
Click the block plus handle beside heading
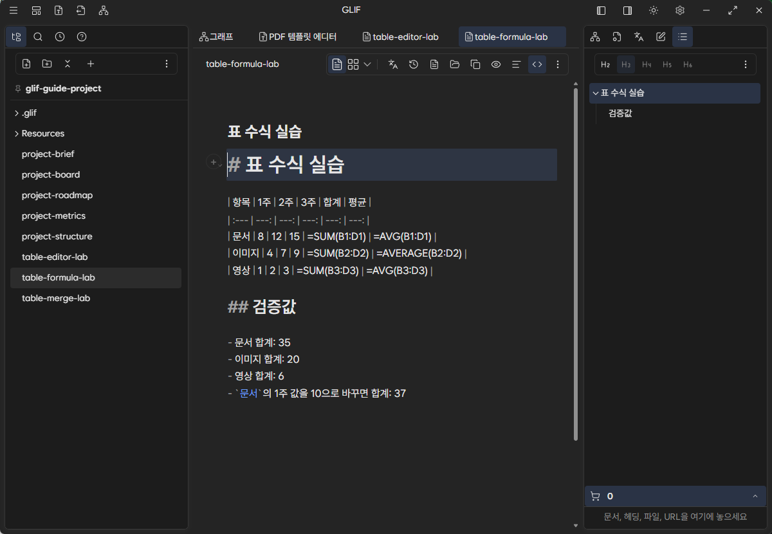(213, 162)
